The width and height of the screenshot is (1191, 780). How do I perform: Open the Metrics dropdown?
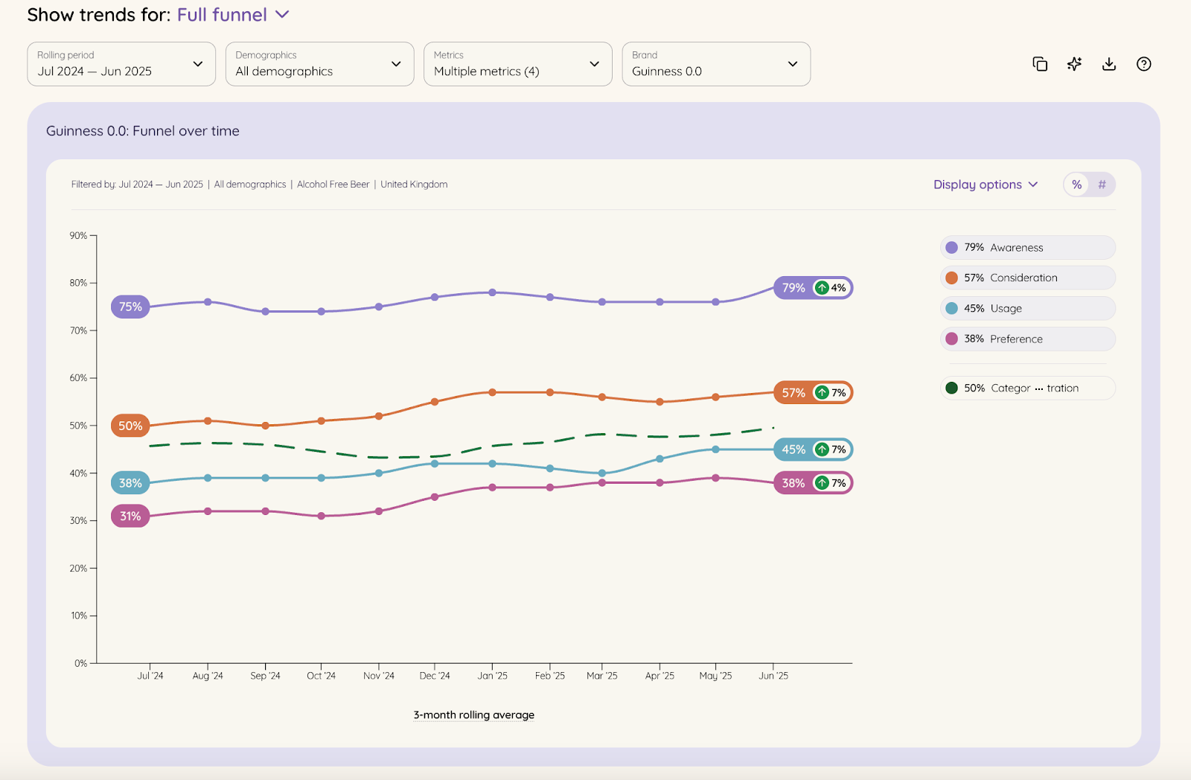click(x=518, y=64)
